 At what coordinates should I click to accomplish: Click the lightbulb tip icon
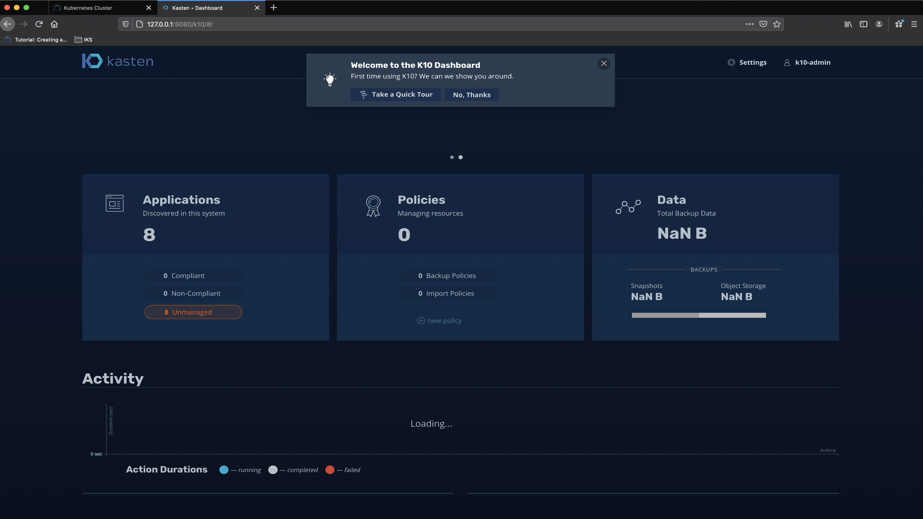[330, 80]
